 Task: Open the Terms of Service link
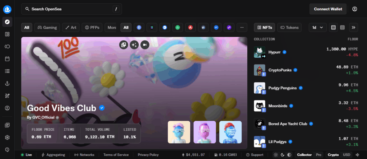click(x=116, y=155)
